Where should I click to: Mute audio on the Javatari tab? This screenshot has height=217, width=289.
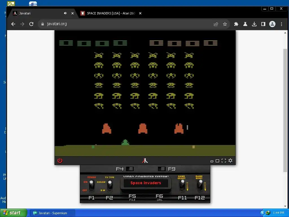[65, 13]
